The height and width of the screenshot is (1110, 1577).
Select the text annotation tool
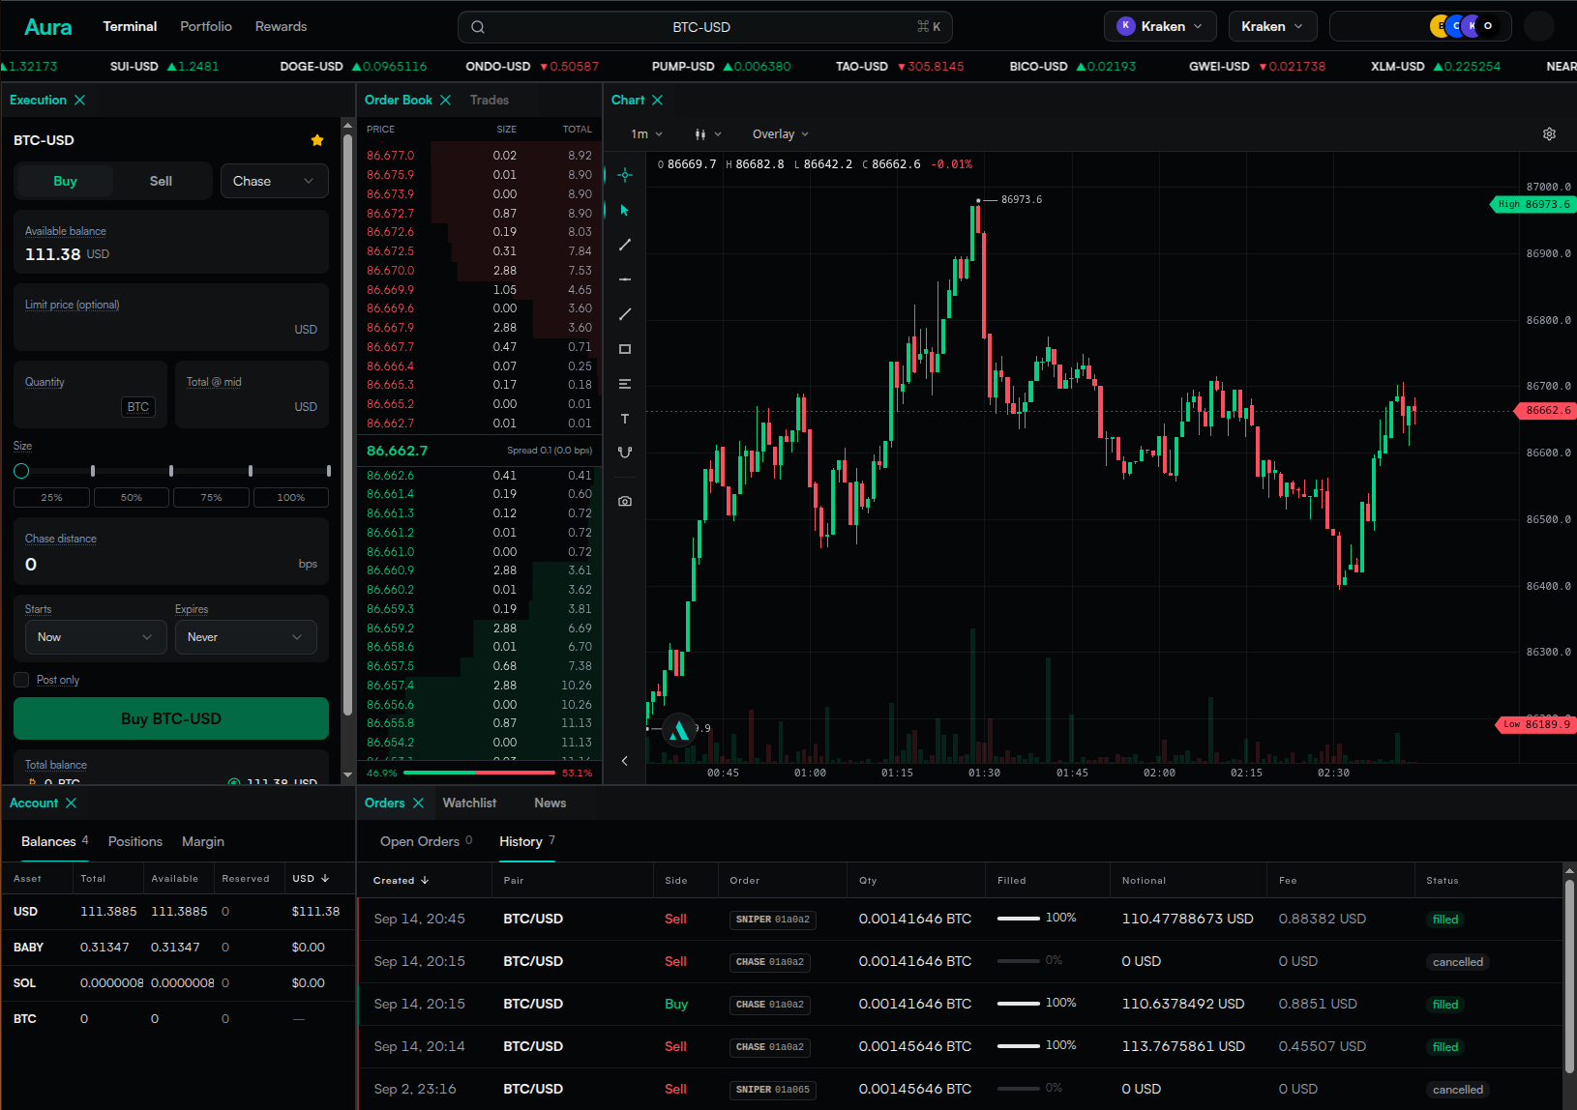coord(625,419)
